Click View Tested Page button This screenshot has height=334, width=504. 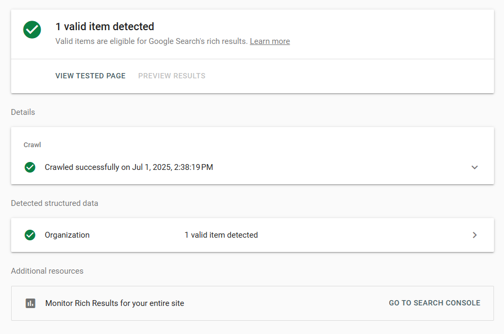click(x=91, y=76)
